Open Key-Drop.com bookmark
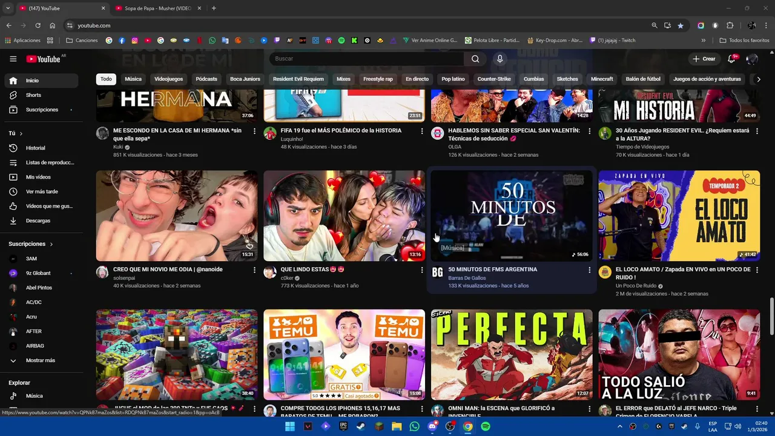 point(554,41)
